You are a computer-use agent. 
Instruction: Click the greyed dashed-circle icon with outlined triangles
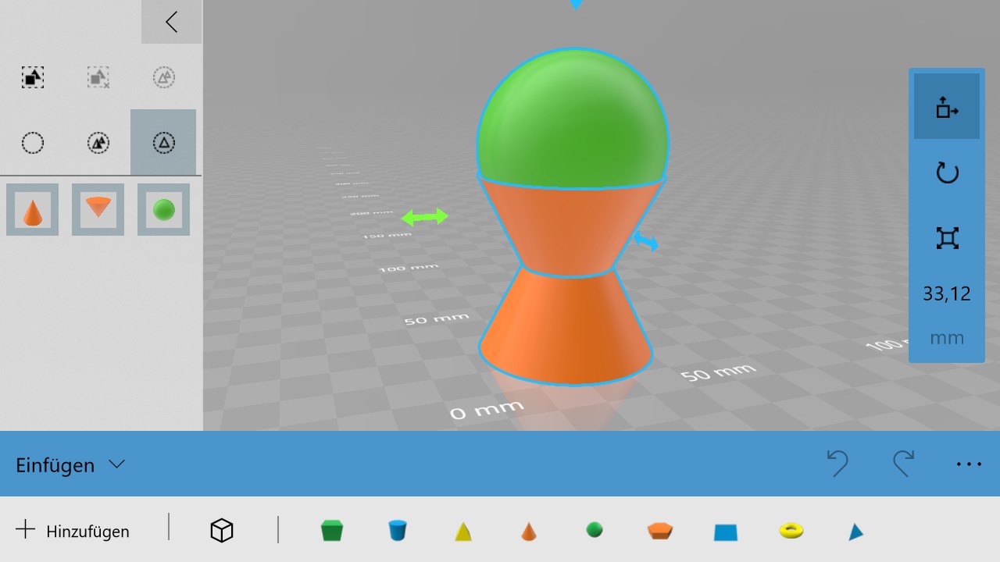pos(163,77)
